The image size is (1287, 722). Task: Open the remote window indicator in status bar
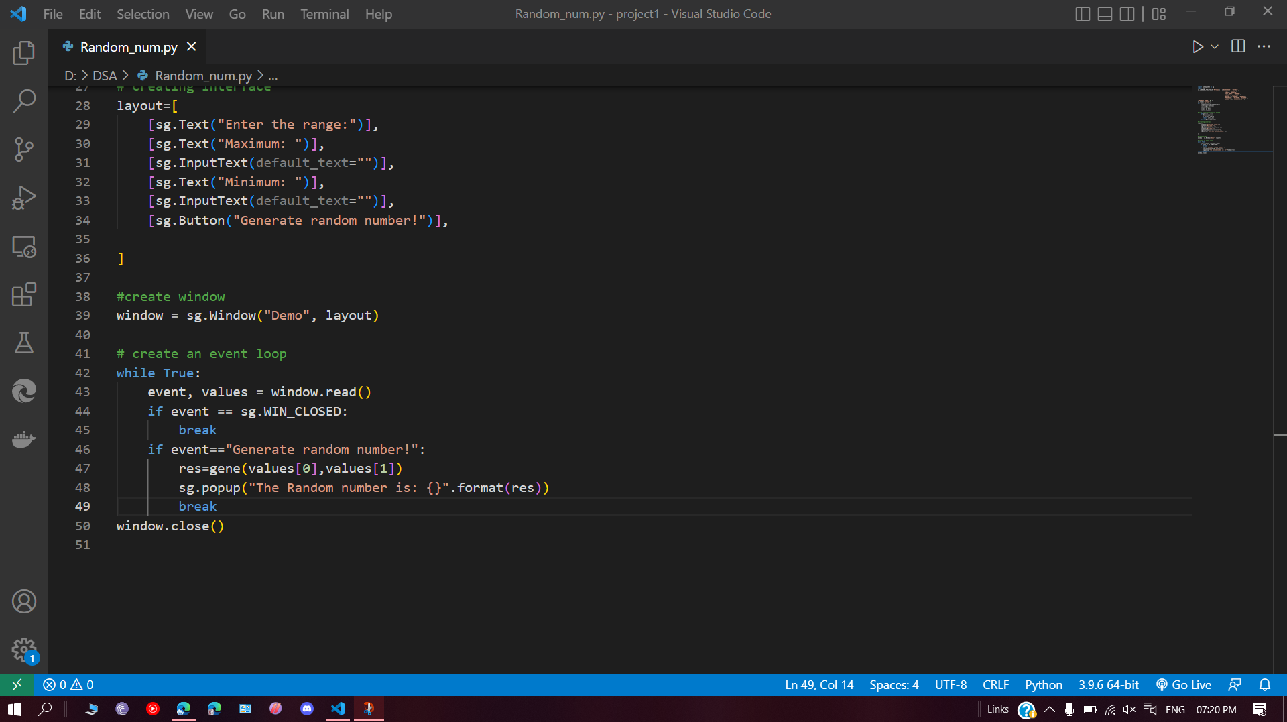pyautogui.click(x=17, y=684)
